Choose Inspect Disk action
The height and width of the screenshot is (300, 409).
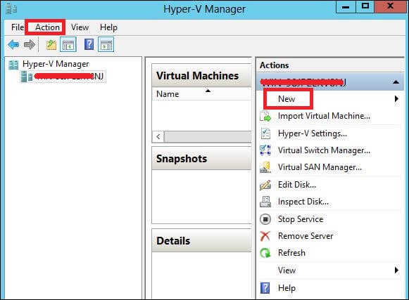[303, 202]
